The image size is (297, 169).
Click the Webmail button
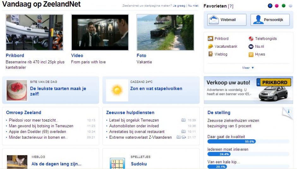227,20
